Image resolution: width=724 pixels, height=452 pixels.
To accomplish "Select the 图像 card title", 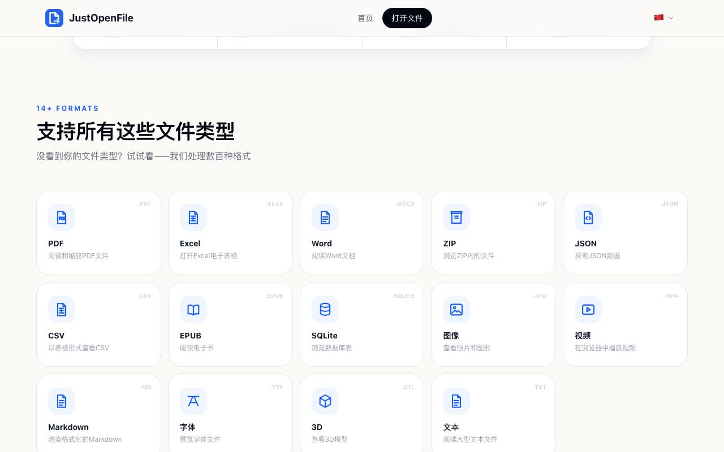I will coord(451,336).
